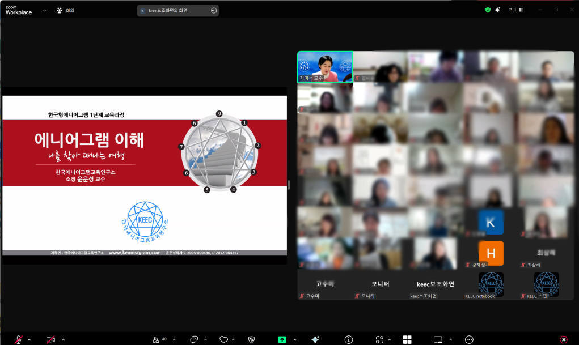Open AI Companion sparkle in the bottom toolbar
This screenshot has width=579, height=345.
(x=315, y=339)
